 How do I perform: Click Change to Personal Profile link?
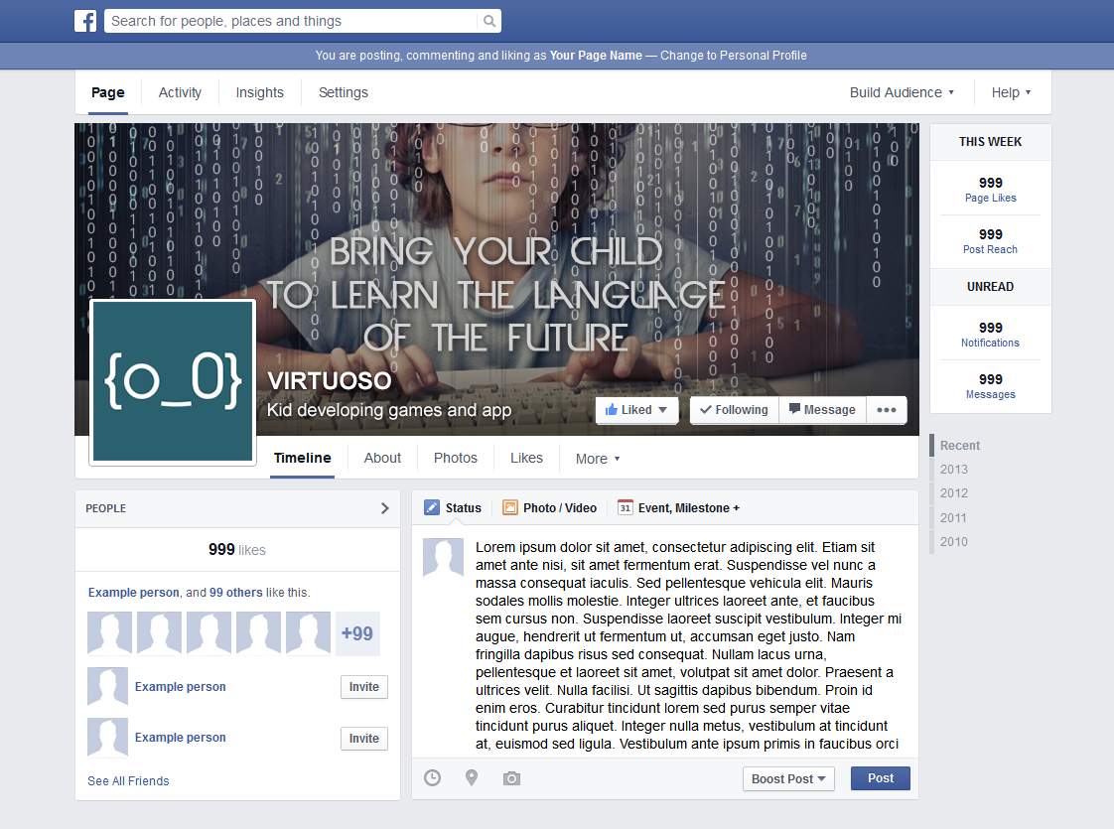[x=733, y=56]
